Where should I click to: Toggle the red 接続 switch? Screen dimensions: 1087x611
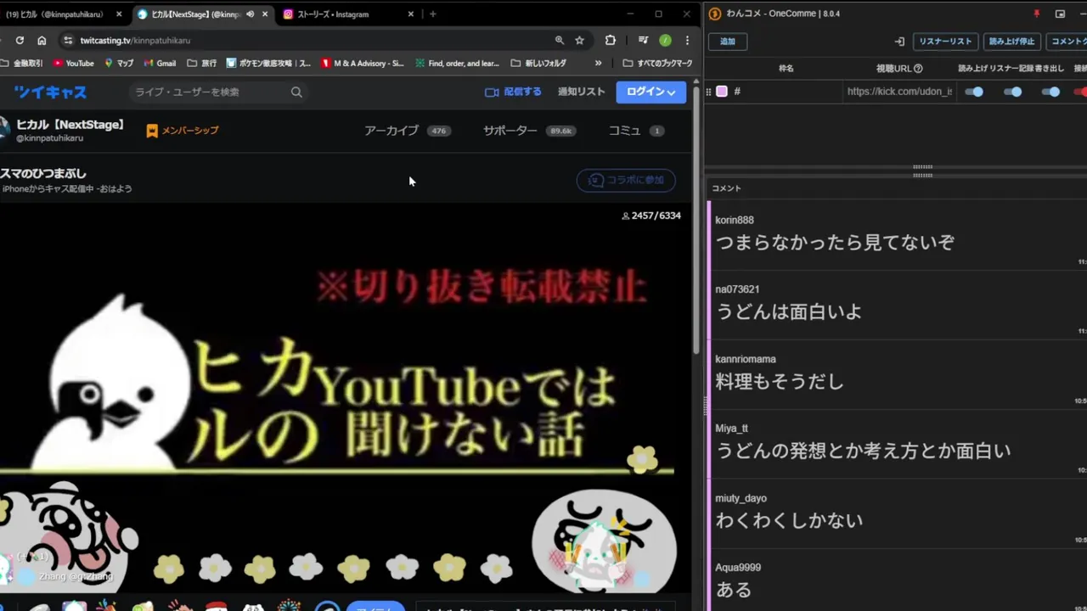[x=1080, y=92]
